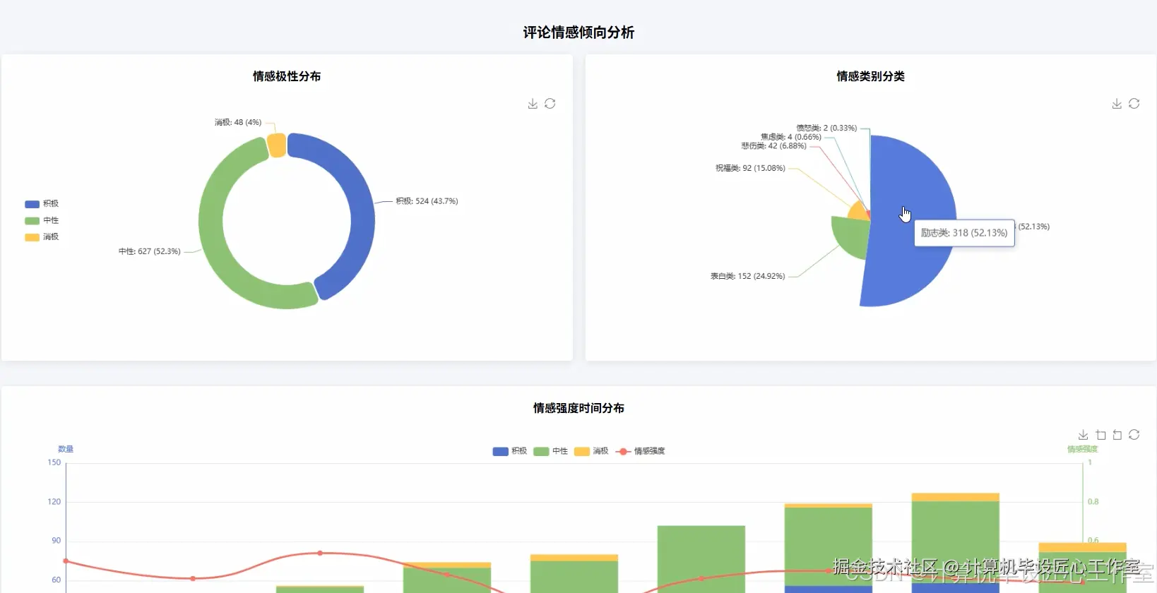Click label '中性: 627 (52.3%)'

(149, 251)
